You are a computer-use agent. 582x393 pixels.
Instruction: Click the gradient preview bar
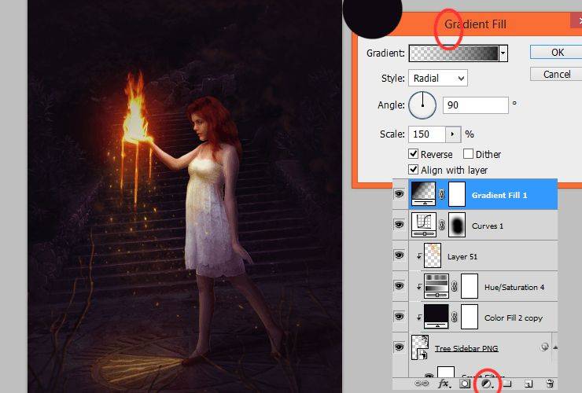pos(455,53)
